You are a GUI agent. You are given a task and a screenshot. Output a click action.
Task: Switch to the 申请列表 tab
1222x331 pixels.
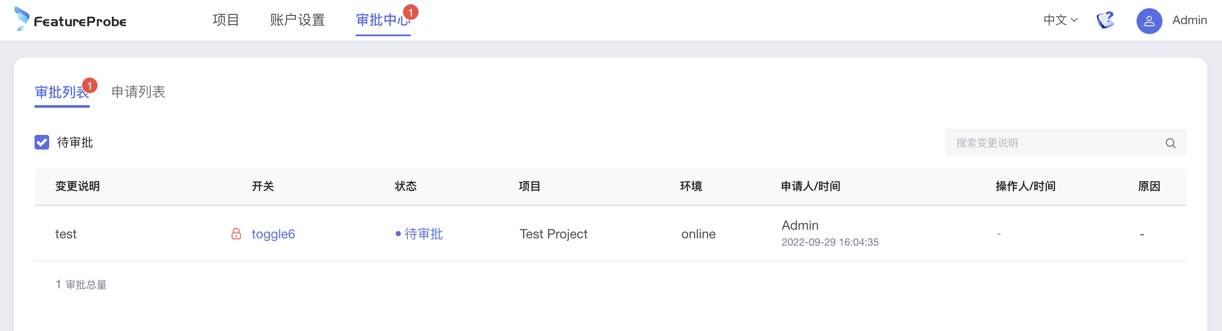point(138,92)
